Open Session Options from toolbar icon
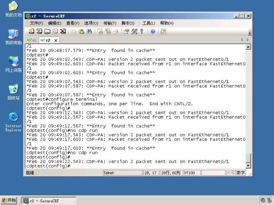The image size is (274, 205). 126,31
